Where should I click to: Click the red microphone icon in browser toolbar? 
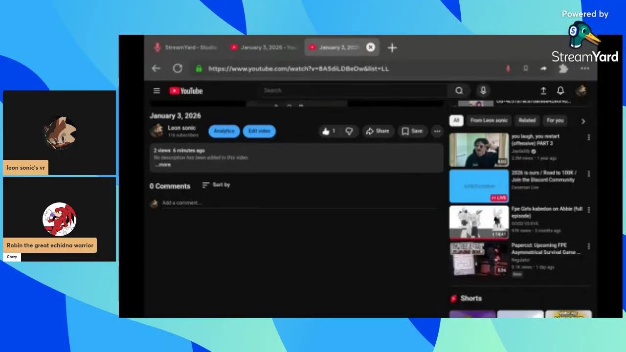click(x=508, y=68)
